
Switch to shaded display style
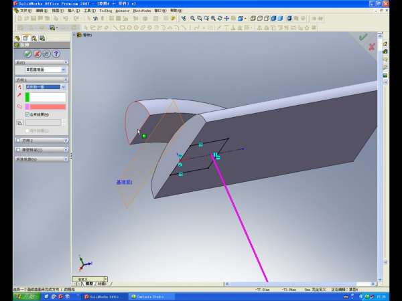(x=280, y=19)
